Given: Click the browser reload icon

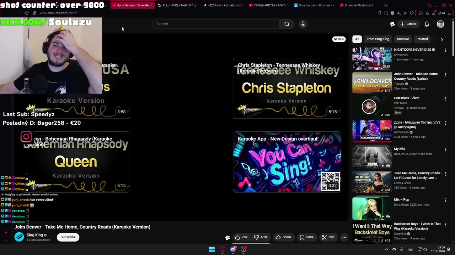Looking at the screenshot, I should [x=27, y=13].
